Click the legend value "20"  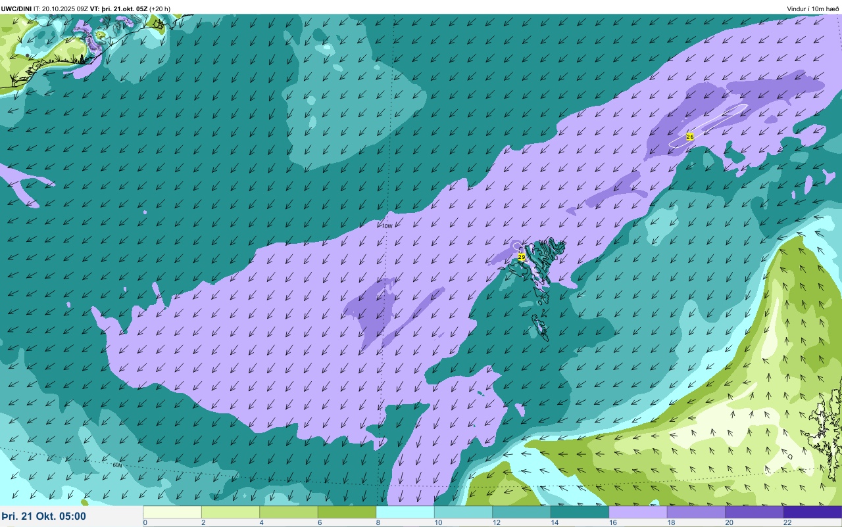point(728,522)
